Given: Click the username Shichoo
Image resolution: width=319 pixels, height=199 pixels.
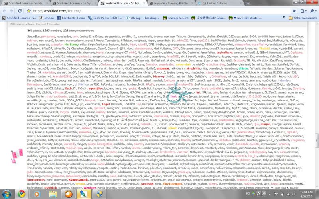Looking at the screenshot, I should (83, 84).
